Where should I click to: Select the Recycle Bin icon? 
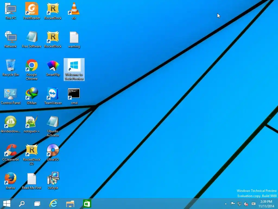pyautogui.click(x=11, y=68)
